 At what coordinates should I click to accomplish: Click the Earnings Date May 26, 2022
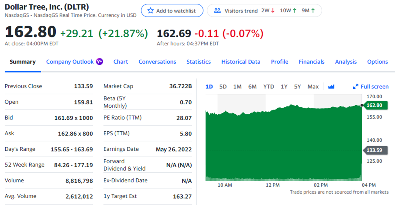[x=174, y=149]
